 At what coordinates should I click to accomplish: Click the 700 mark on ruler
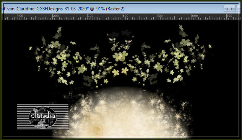(x=229, y=16)
